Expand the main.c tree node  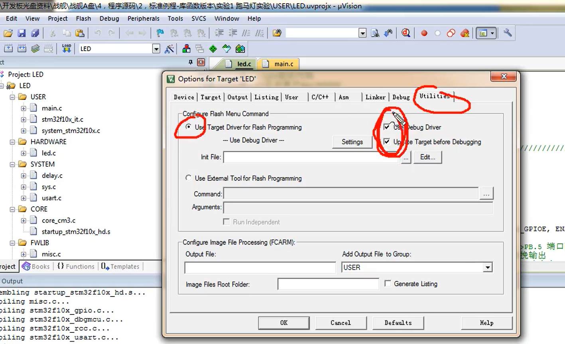[x=24, y=108]
